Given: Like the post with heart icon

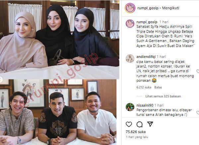Looking at the screenshot, I should pos(129,124).
